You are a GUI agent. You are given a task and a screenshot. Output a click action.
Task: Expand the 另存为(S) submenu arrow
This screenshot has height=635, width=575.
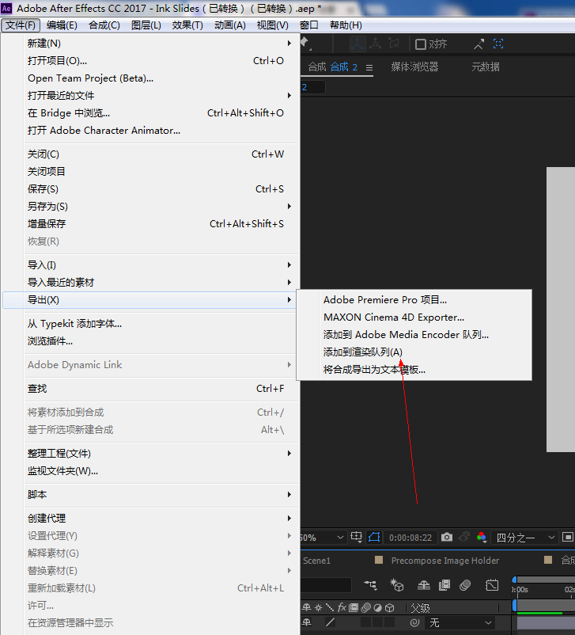pyautogui.click(x=289, y=206)
